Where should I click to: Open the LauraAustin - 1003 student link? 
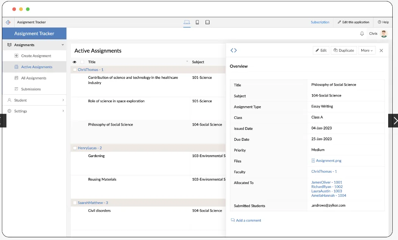point(326,191)
